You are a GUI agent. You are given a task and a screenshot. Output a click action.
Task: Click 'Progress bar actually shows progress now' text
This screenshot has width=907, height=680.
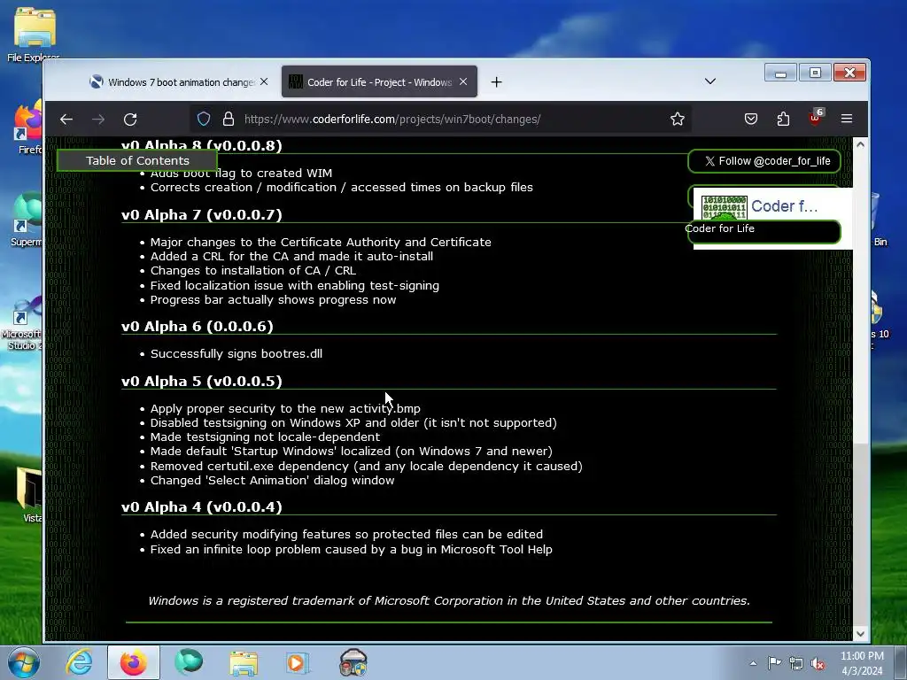click(273, 300)
